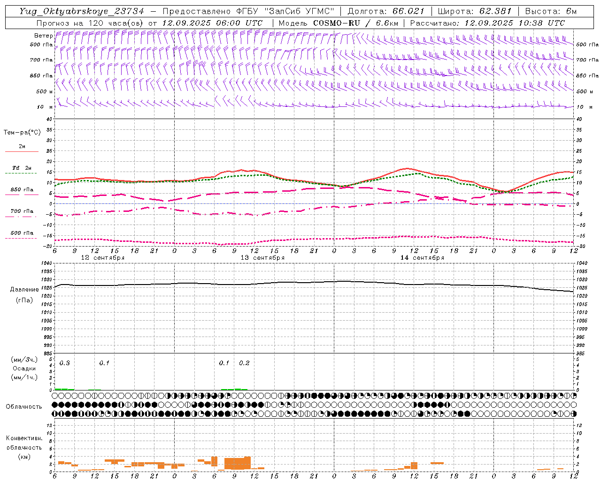Select the provider text ФГБУ "ЗапСиб УГМС"
601x480 pixels.
(286, 11)
